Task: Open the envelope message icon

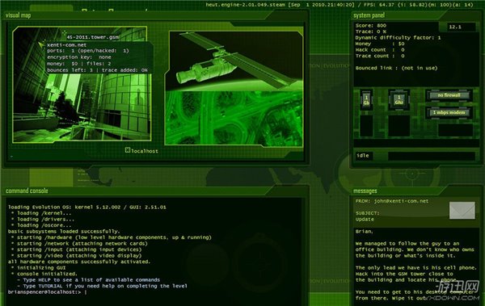Action: tap(462, 211)
